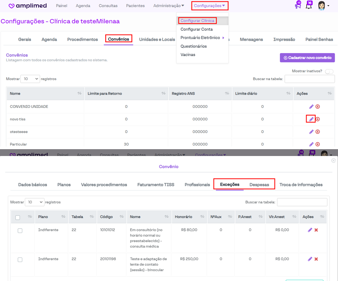Sort convênios table by Nome column arrows

79,94
